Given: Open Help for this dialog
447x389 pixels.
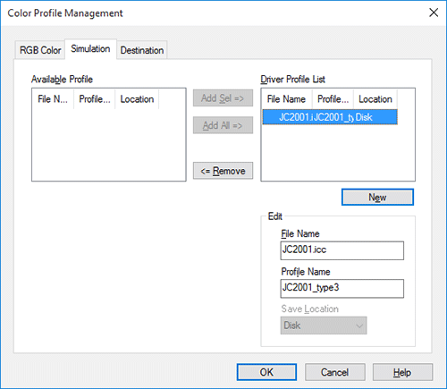Looking at the screenshot, I should 402,372.
